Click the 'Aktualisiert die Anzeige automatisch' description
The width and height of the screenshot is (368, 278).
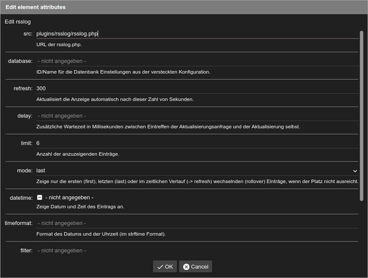[115, 99]
